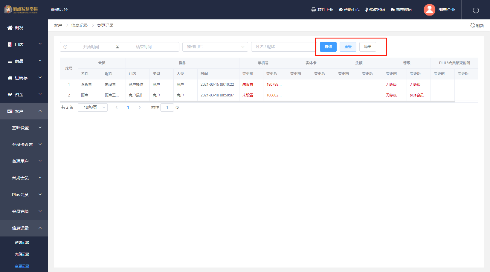Click member name 丽点 in row 2
The width and height of the screenshot is (490, 272).
85,95
